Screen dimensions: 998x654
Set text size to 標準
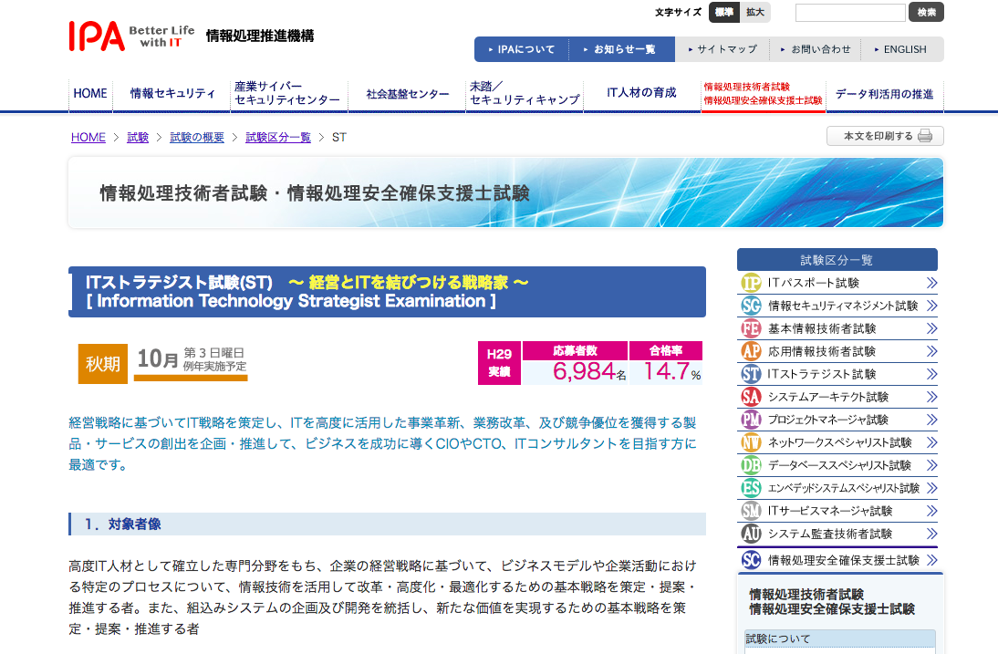(x=724, y=12)
